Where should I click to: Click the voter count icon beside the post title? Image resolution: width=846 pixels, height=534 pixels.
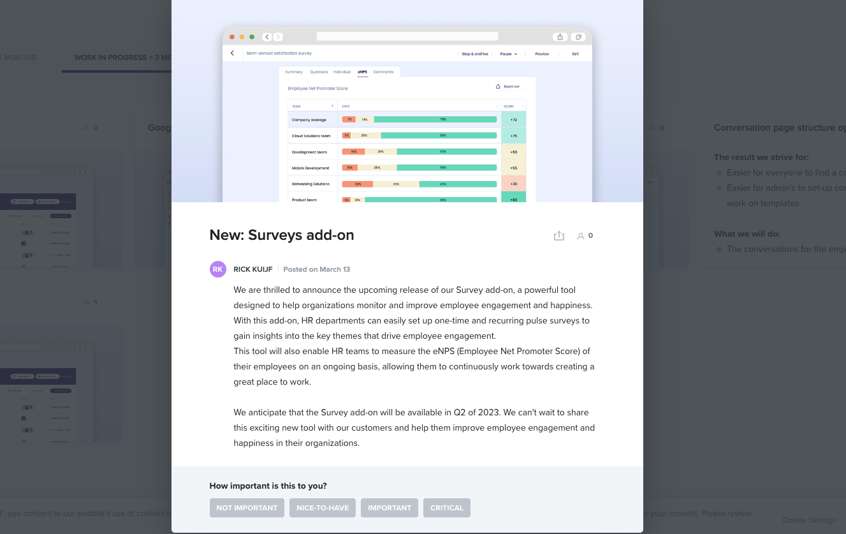click(x=581, y=236)
